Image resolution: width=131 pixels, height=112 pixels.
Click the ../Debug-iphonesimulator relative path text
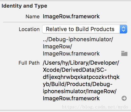click(78, 39)
